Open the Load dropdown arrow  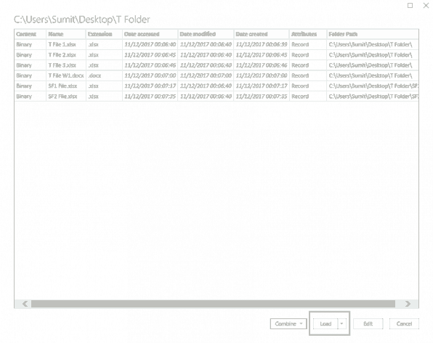pos(342,323)
